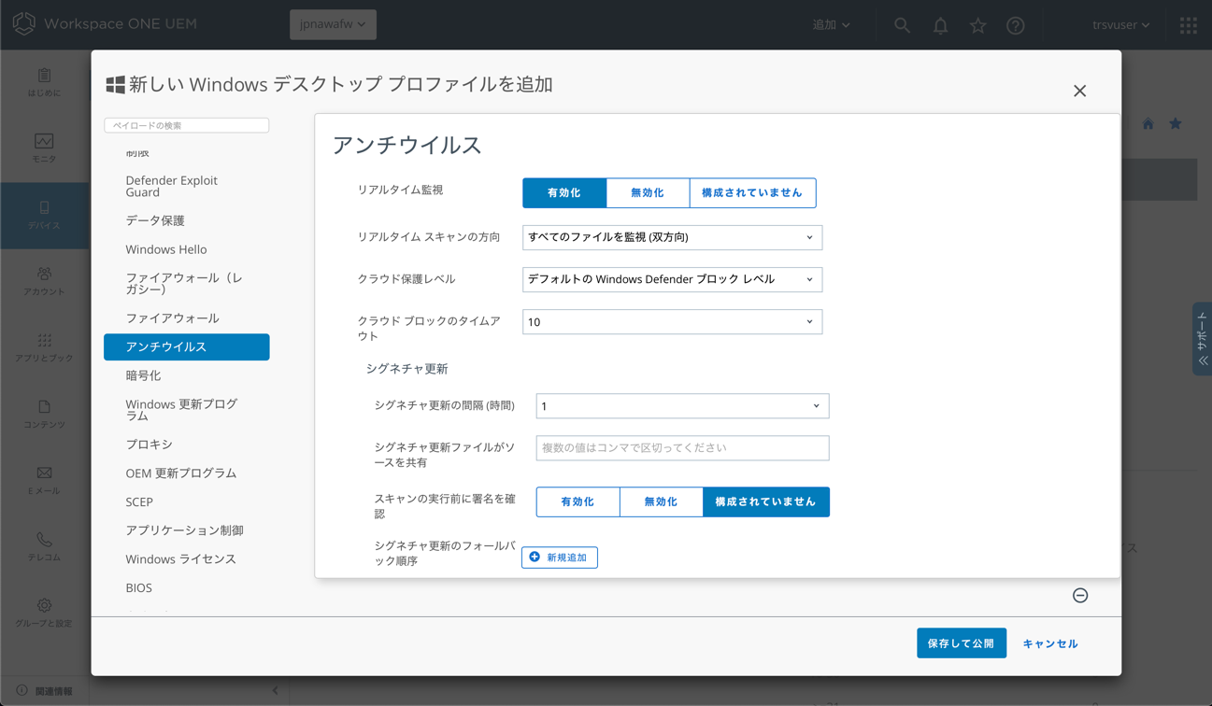Open リアルタイム スキャンの方向 dropdown
Screen dimensions: 1212x706
(x=672, y=237)
